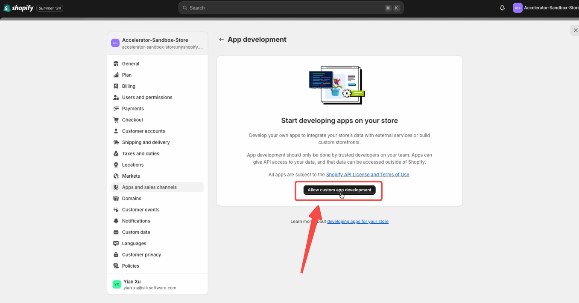This screenshot has height=303, width=579.
Task: Click the accelerator-sandbox-store.myshopify store URL text
Action: 162,47
